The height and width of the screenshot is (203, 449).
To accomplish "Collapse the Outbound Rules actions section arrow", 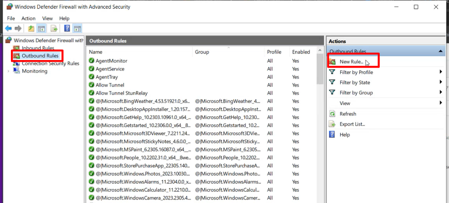I will coord(440,51).
